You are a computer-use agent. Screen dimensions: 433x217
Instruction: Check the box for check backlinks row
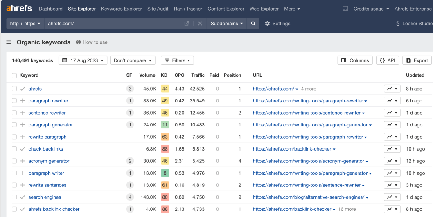(14, 149)
